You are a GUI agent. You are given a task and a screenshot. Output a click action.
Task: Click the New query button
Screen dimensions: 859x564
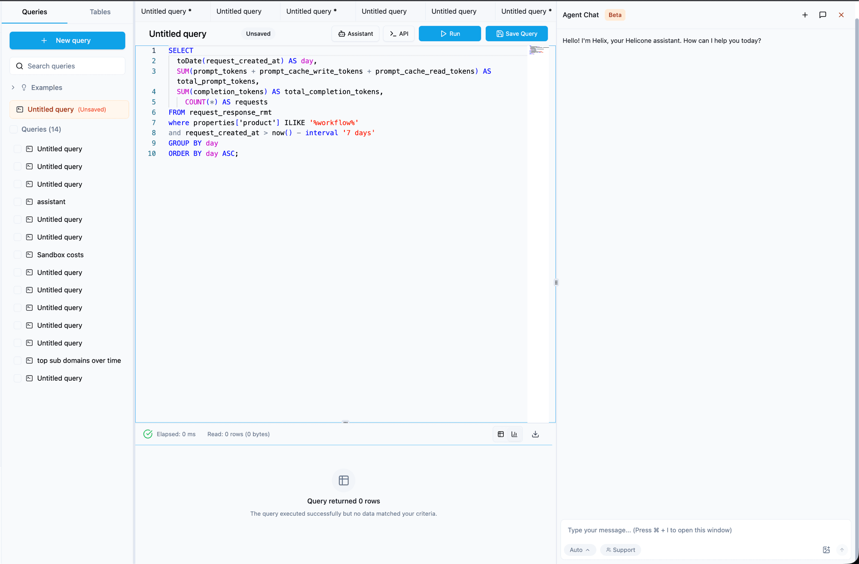tap(67, 40)
